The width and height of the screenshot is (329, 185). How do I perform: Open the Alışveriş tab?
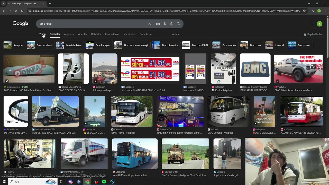tap(69, 34)
